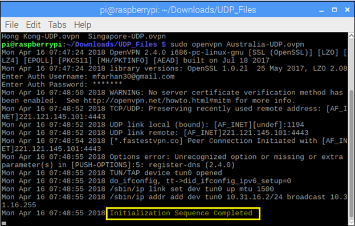Screen dimensions: 355x226
Task: Click the text 'register-dns (2.4.0)'
Action: (x=191, y=165)
